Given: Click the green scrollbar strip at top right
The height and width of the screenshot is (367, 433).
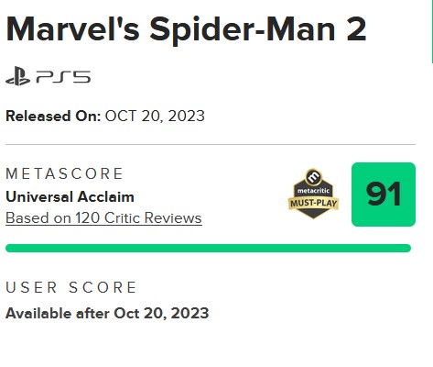Looking at the screenshot, I should pyautogui.click(x=432, y=31).
